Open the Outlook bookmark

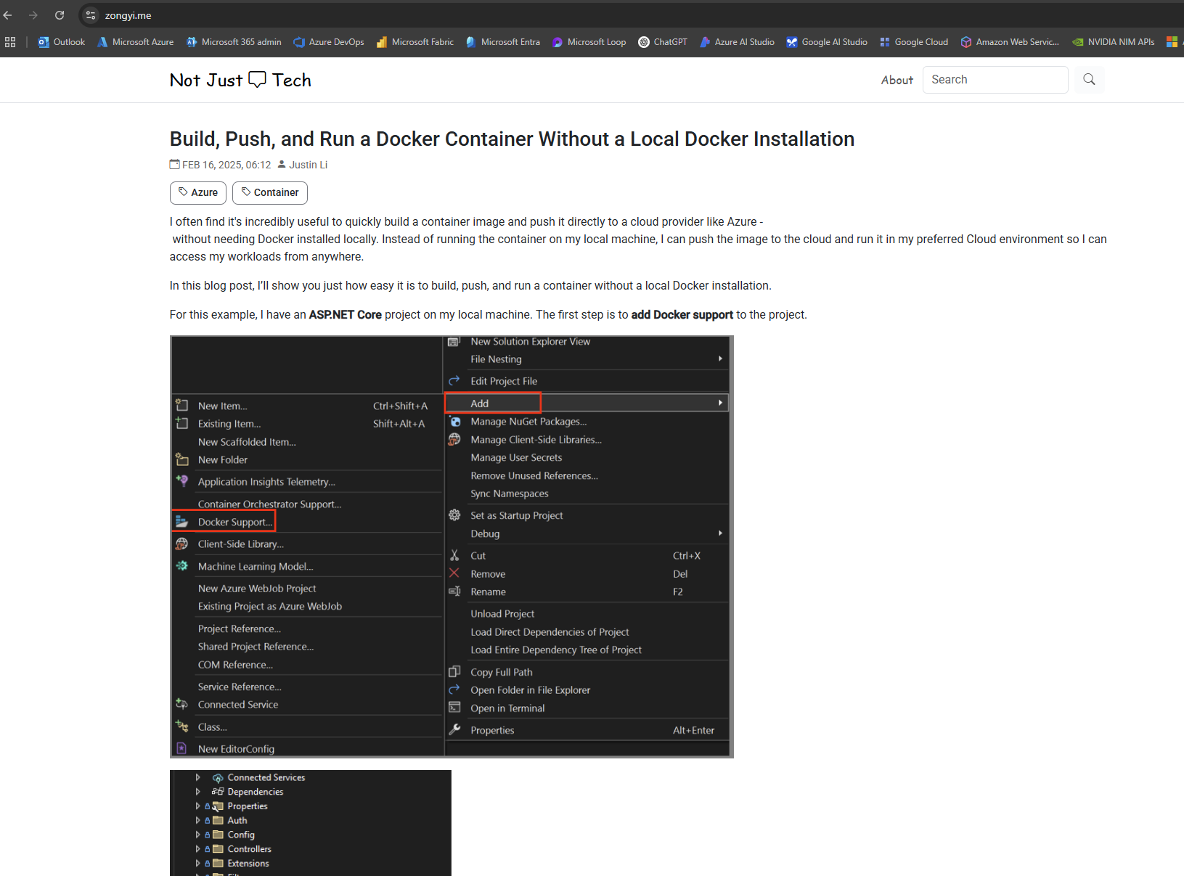[x=62, y=42]
